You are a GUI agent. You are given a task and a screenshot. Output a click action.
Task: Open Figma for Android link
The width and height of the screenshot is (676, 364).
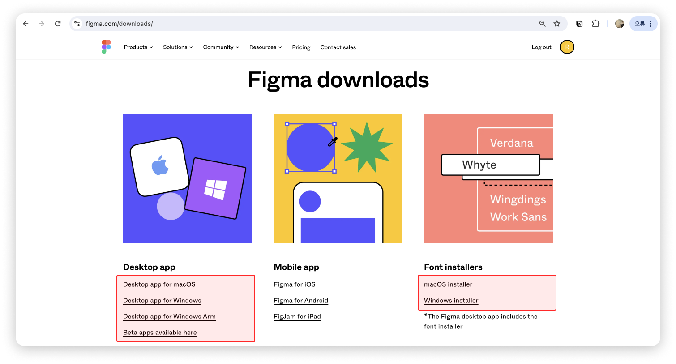tap(301, 301)
